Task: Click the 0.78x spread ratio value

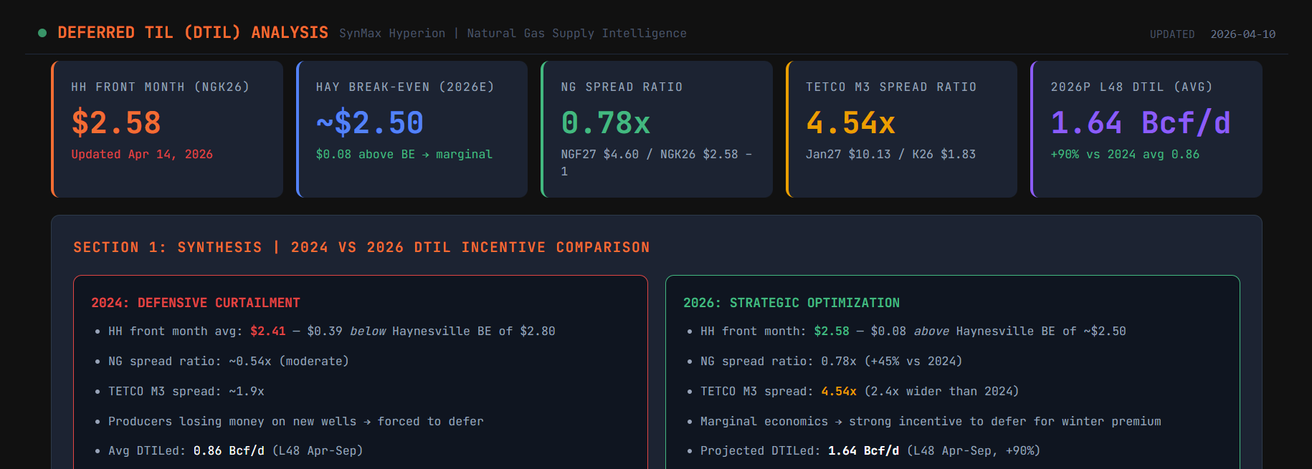Action: pos(606,123)
